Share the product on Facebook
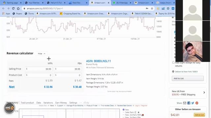The image size is (211, 118). coord(189,103)
